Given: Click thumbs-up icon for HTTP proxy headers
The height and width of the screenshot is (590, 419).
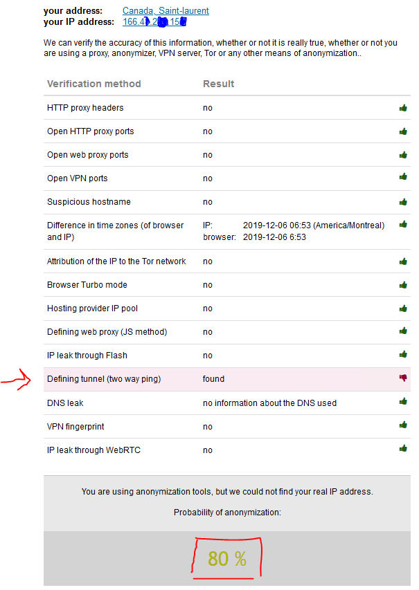Looking at the screenshot, I should tap(403, 108).
